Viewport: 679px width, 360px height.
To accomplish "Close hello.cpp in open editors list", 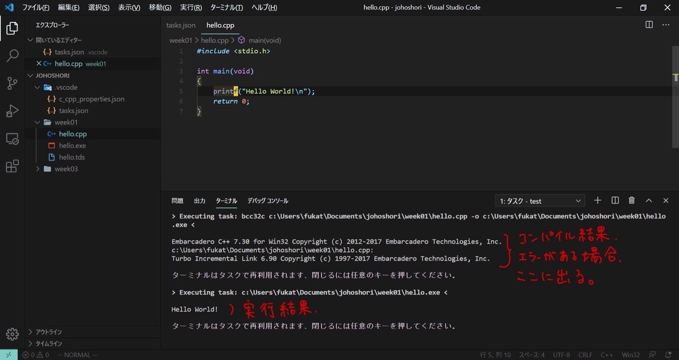I will point(38,64).
